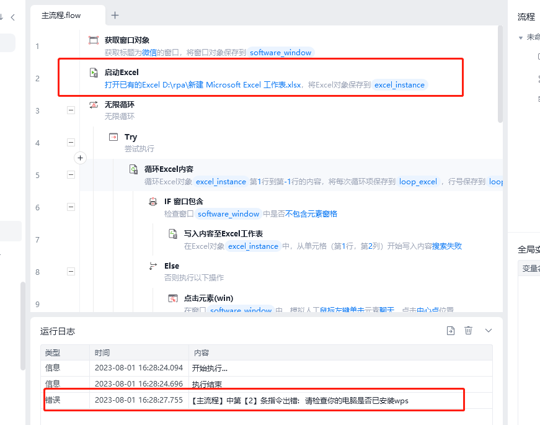Click the 启动Excel step icon
The height and width of the screenshot is (425, 540).
(94, 73)
